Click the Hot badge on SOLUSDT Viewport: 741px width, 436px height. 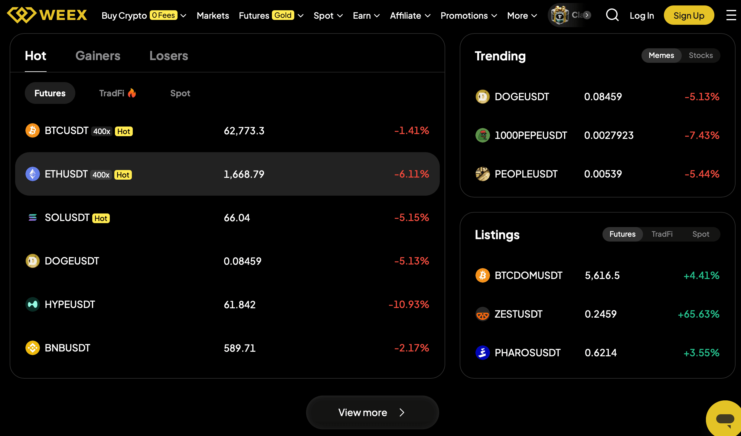coord(101,218)
